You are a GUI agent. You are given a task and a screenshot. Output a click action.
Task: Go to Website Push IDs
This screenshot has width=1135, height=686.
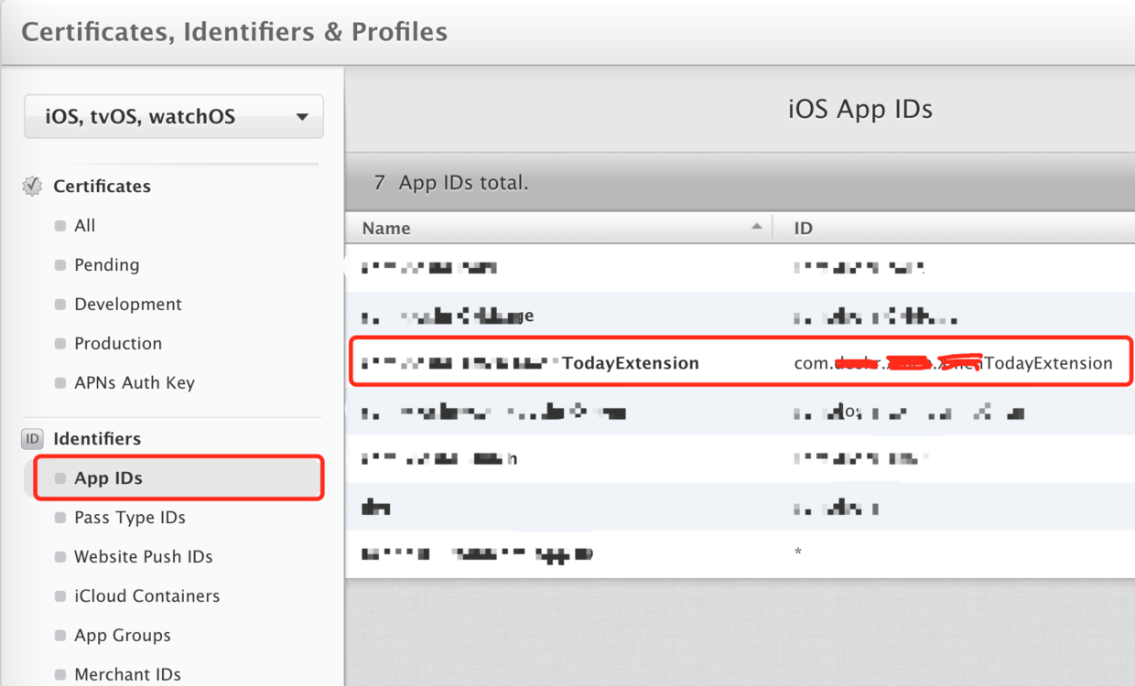coord(144,557)
